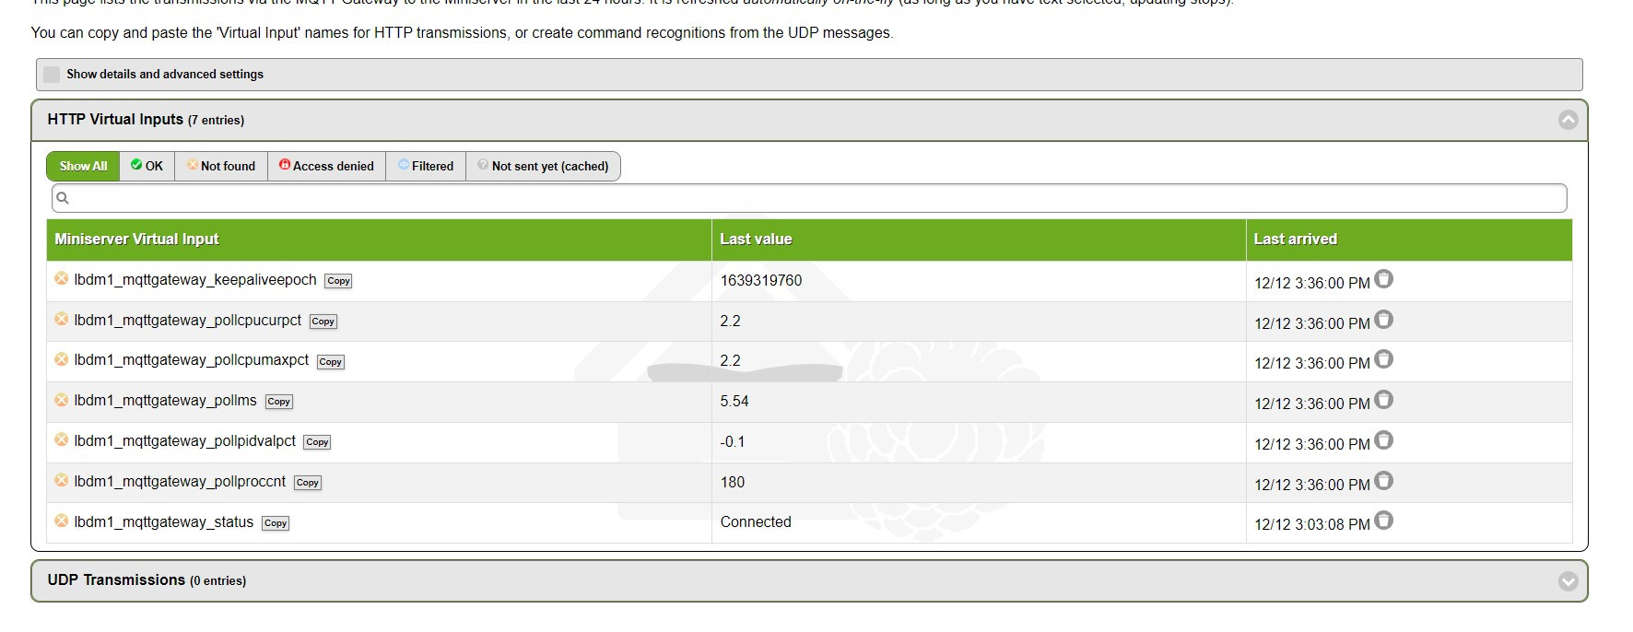Delete the pollproccnt entry with trash icon
1633x632 pixels.
(x=1383, y=481)
